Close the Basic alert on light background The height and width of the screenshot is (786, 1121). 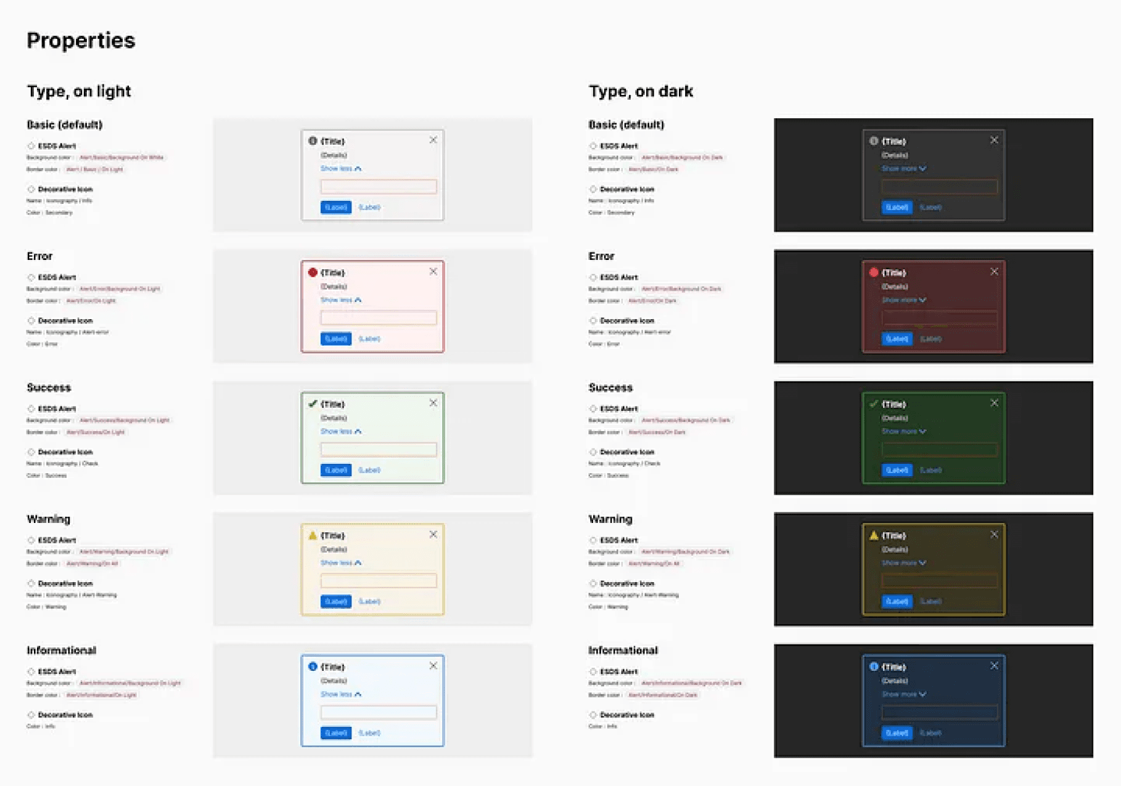[433, 140]
